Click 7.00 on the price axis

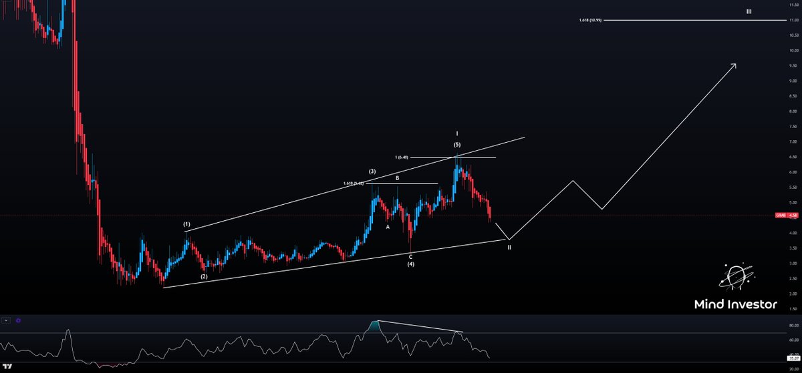tap(793, 142)
